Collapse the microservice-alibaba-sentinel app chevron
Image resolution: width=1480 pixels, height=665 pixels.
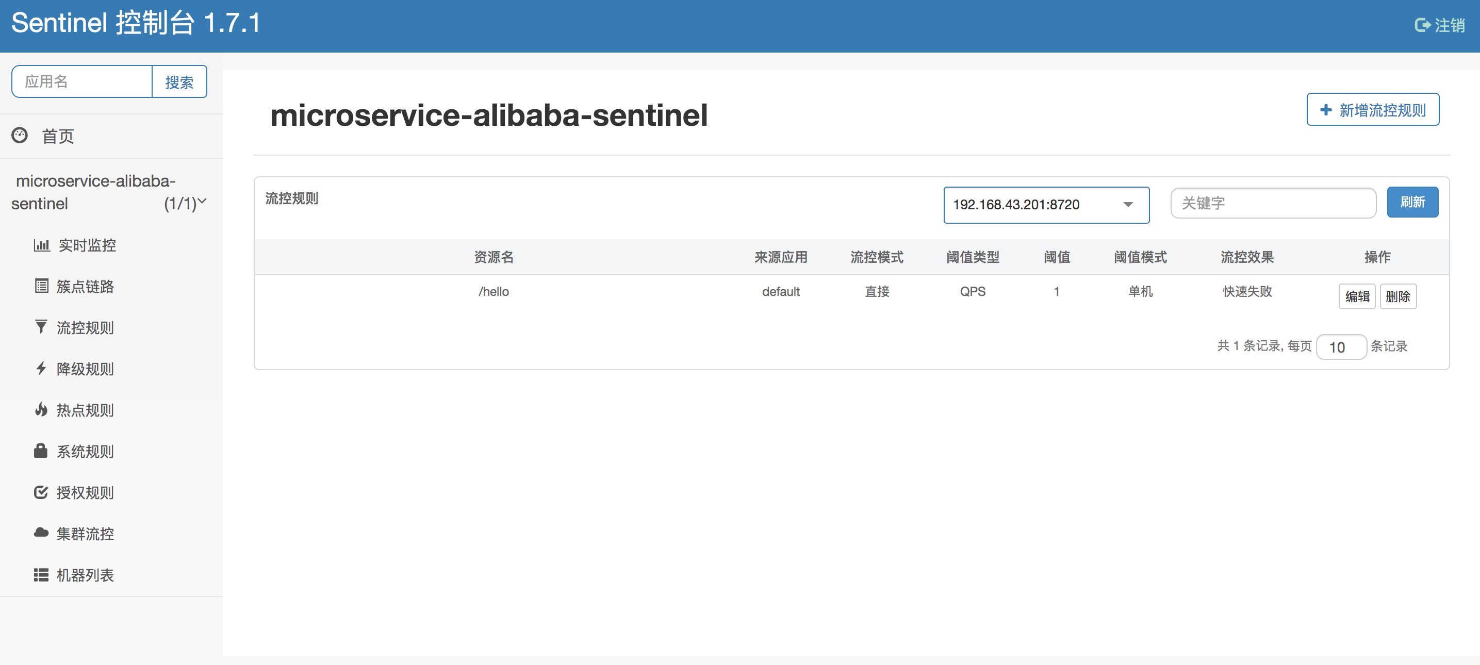point(202,202)
